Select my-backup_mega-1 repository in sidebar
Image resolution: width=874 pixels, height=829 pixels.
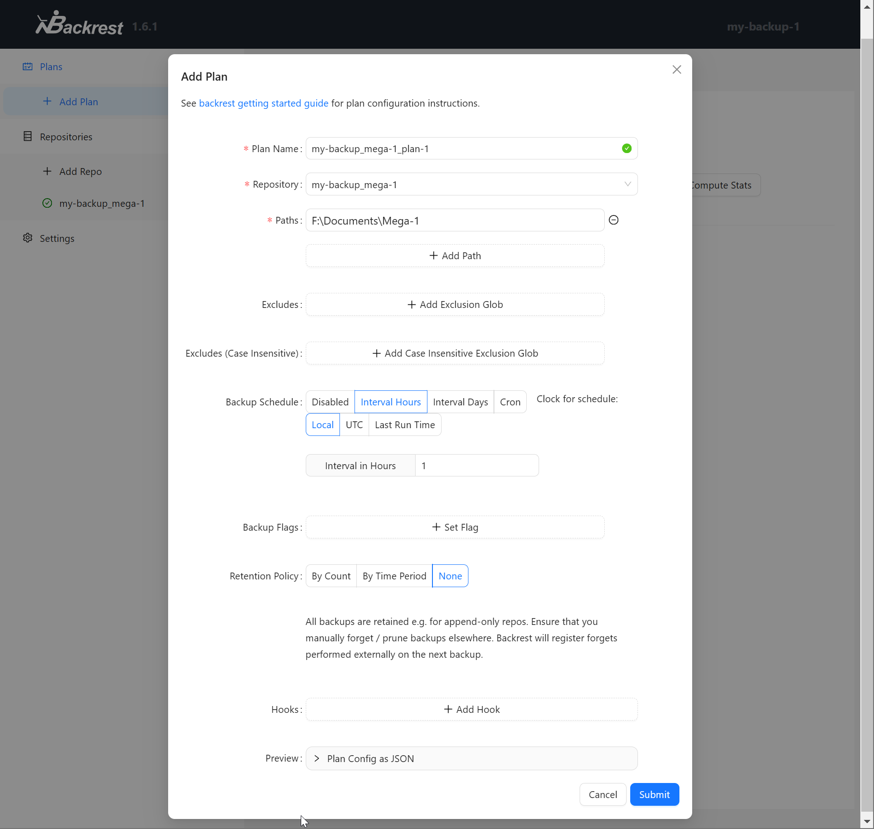point(102,203)
